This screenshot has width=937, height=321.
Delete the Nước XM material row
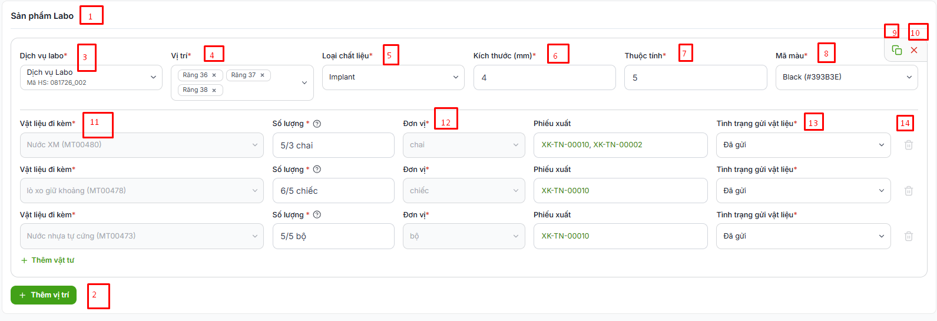point(909,145)
